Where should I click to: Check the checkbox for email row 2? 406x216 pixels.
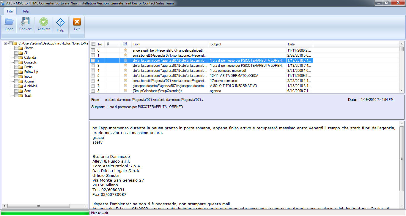[x=93, y=60]
